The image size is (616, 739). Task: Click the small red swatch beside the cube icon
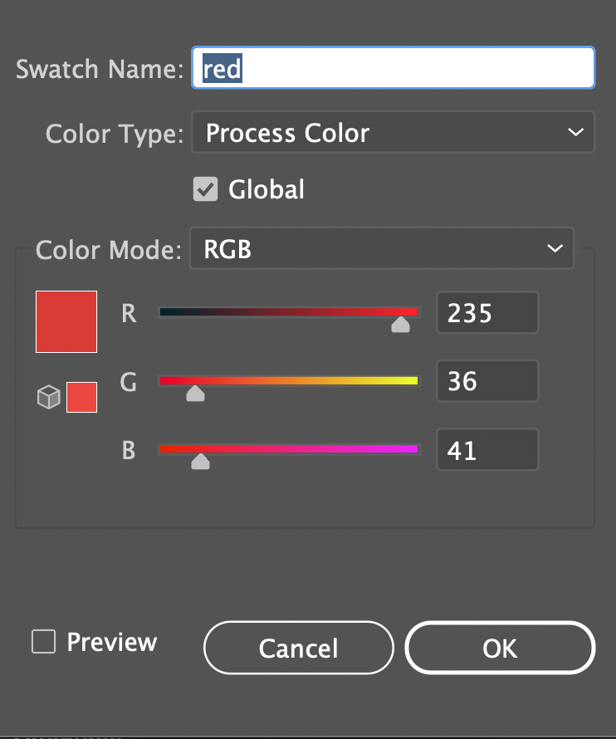(x=81, y=397)
